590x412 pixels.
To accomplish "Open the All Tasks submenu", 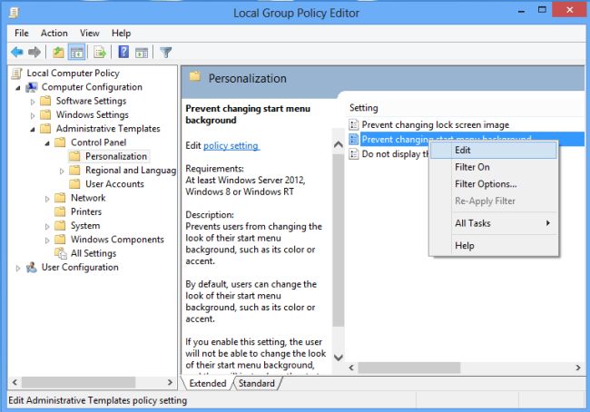I will [493, 223].
